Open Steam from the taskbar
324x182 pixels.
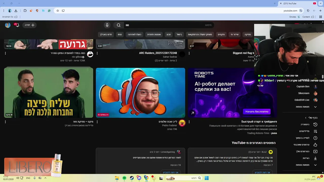132,178
